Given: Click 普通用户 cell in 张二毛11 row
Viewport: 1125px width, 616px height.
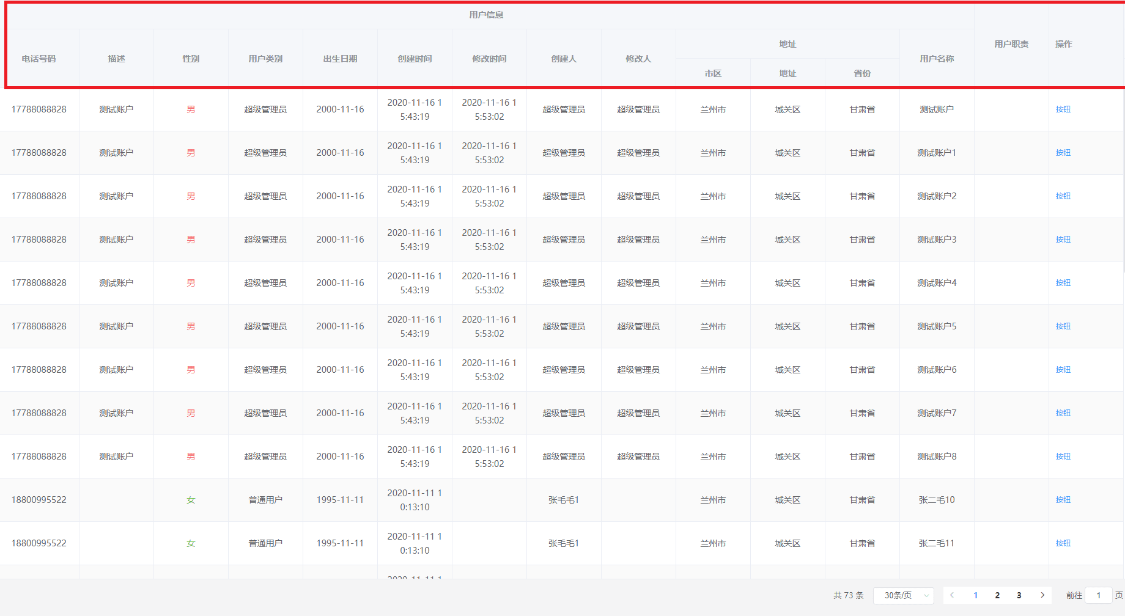Looking at the screenshot, I should tap(265, 543).
